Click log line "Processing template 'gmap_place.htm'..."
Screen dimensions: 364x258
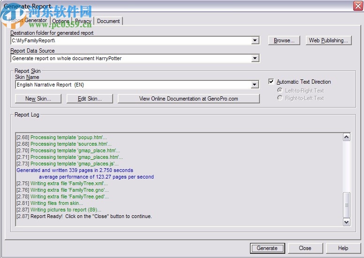point(68,150)
